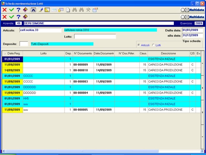
Task: Click the DERI SIMONE company name field
Action: pos(99,23)
